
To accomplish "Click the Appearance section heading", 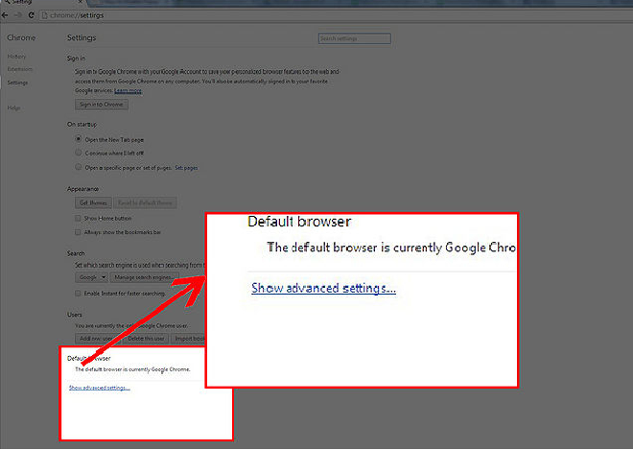I will [82, 189].
